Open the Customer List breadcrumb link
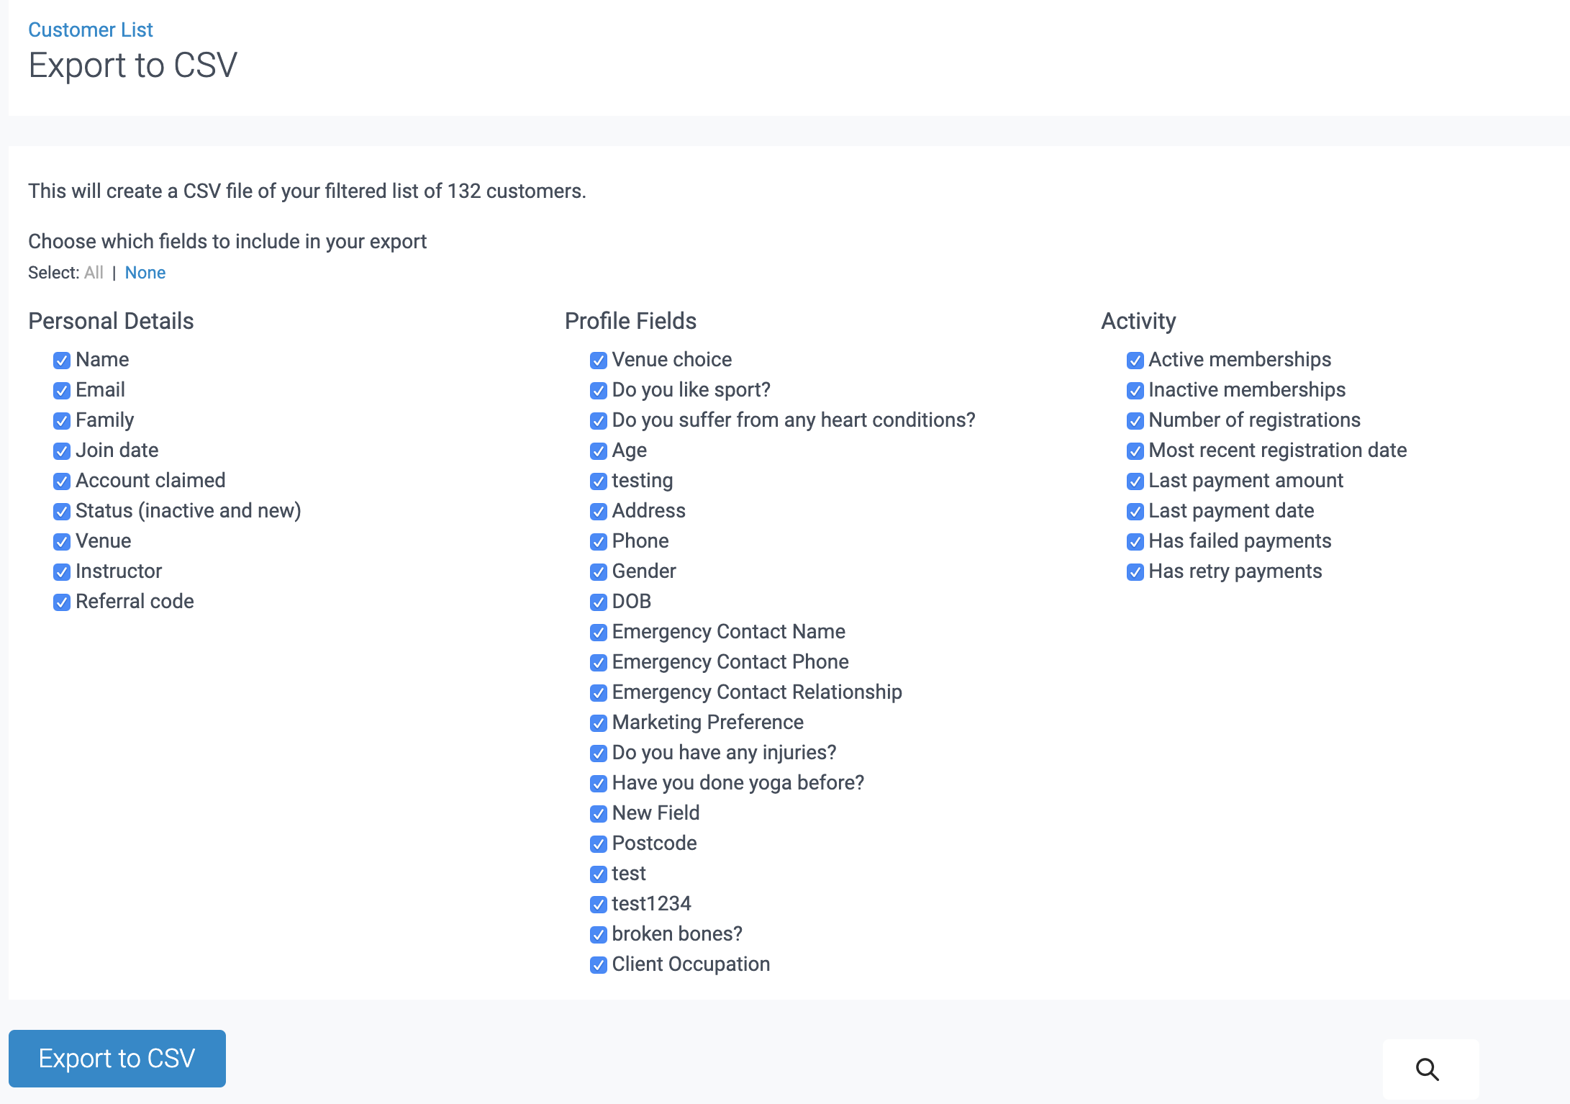 91,30
